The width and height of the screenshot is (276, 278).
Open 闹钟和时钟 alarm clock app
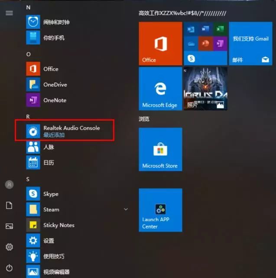pyautogui.click(x=76, y=22)
